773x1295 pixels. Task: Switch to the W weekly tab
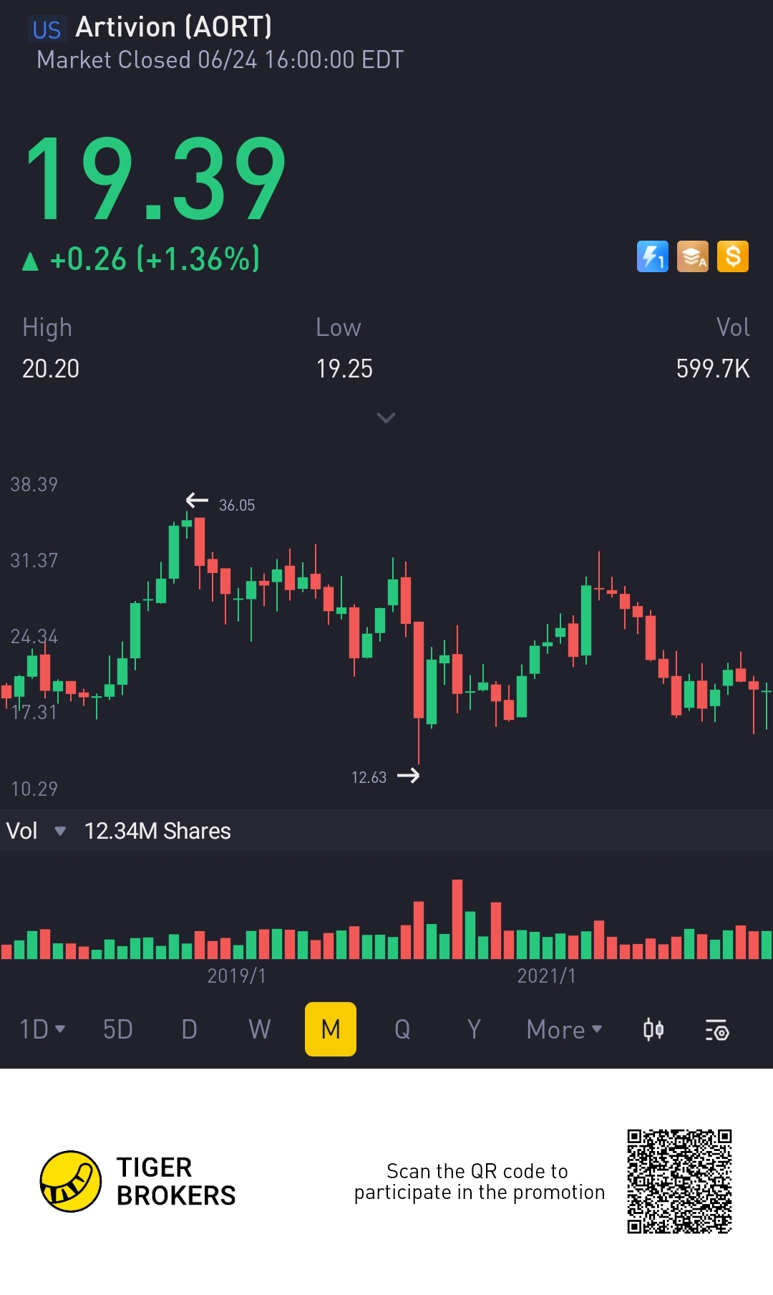point(259,1029)
